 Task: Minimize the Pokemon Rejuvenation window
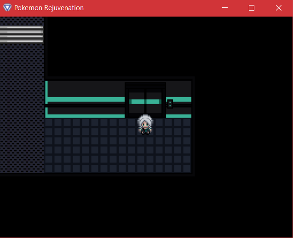click(x=224, y=8)
